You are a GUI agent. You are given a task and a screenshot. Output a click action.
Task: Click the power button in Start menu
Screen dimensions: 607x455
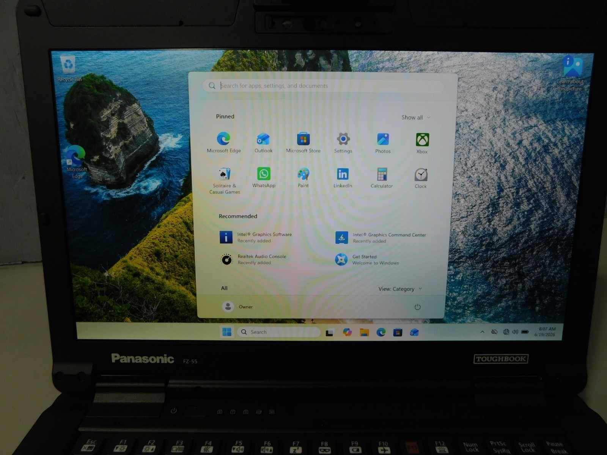click(x=417, y=307)
